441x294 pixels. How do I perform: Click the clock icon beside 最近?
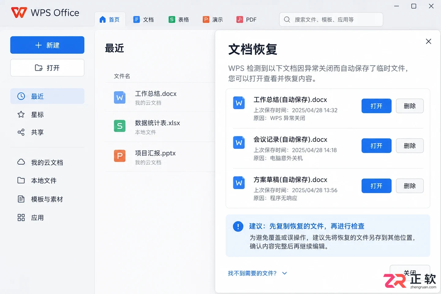(x=21, y=96)
